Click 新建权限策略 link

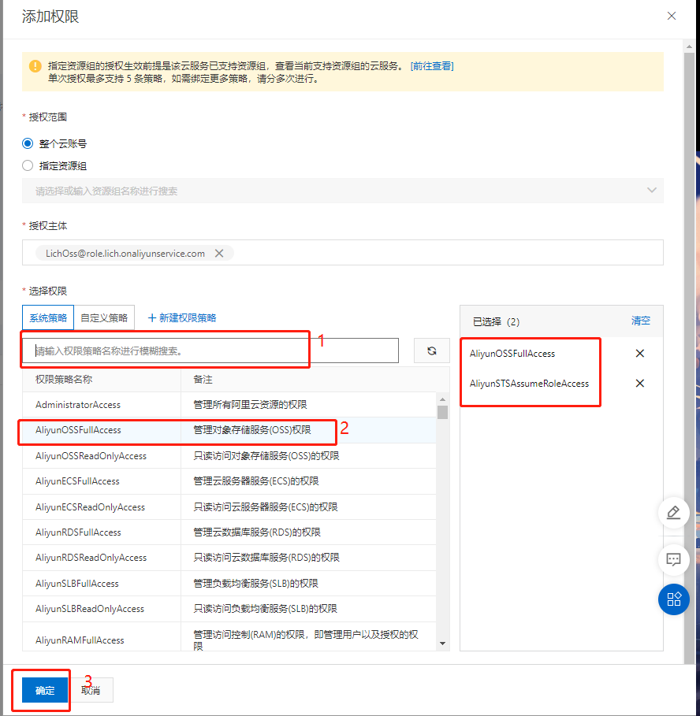[182, 317]
